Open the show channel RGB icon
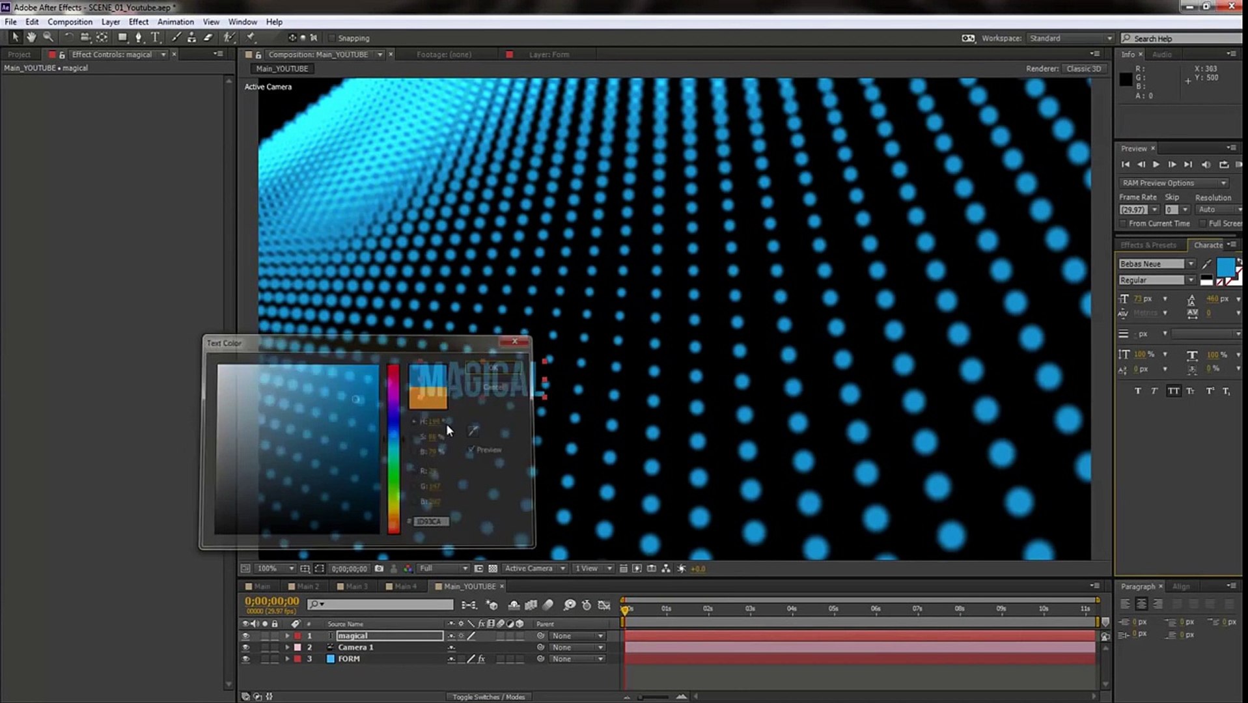 408,568
